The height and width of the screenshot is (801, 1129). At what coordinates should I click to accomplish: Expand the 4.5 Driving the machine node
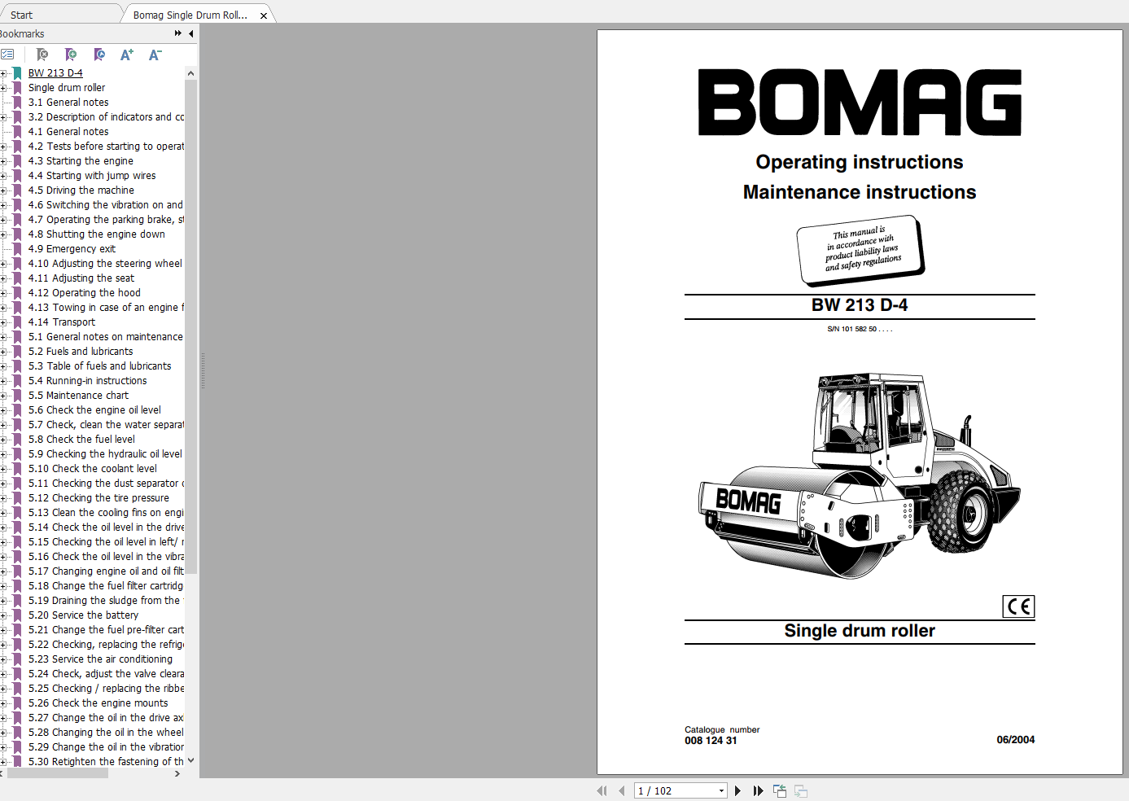pos(3,190)
